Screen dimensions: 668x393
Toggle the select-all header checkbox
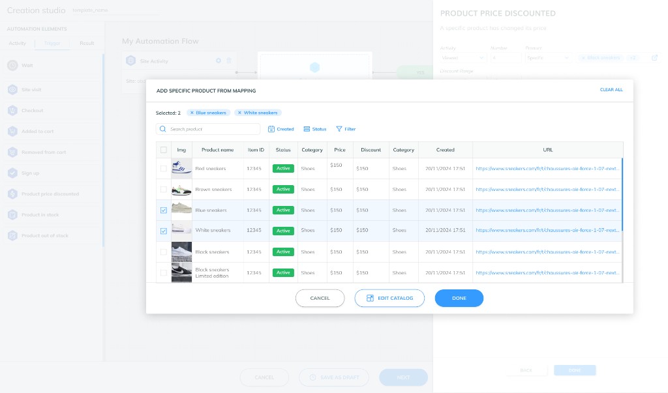pyautogui.click(x=164, y=150)
